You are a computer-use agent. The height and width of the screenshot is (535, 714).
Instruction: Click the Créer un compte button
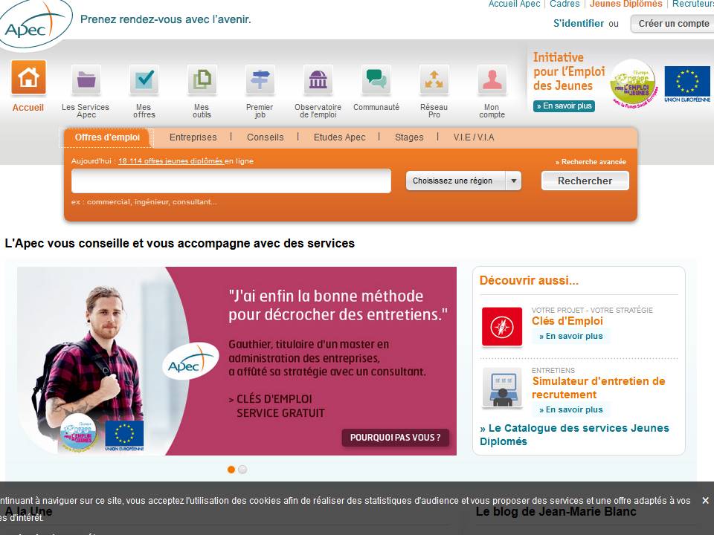(x=673, y=24)
